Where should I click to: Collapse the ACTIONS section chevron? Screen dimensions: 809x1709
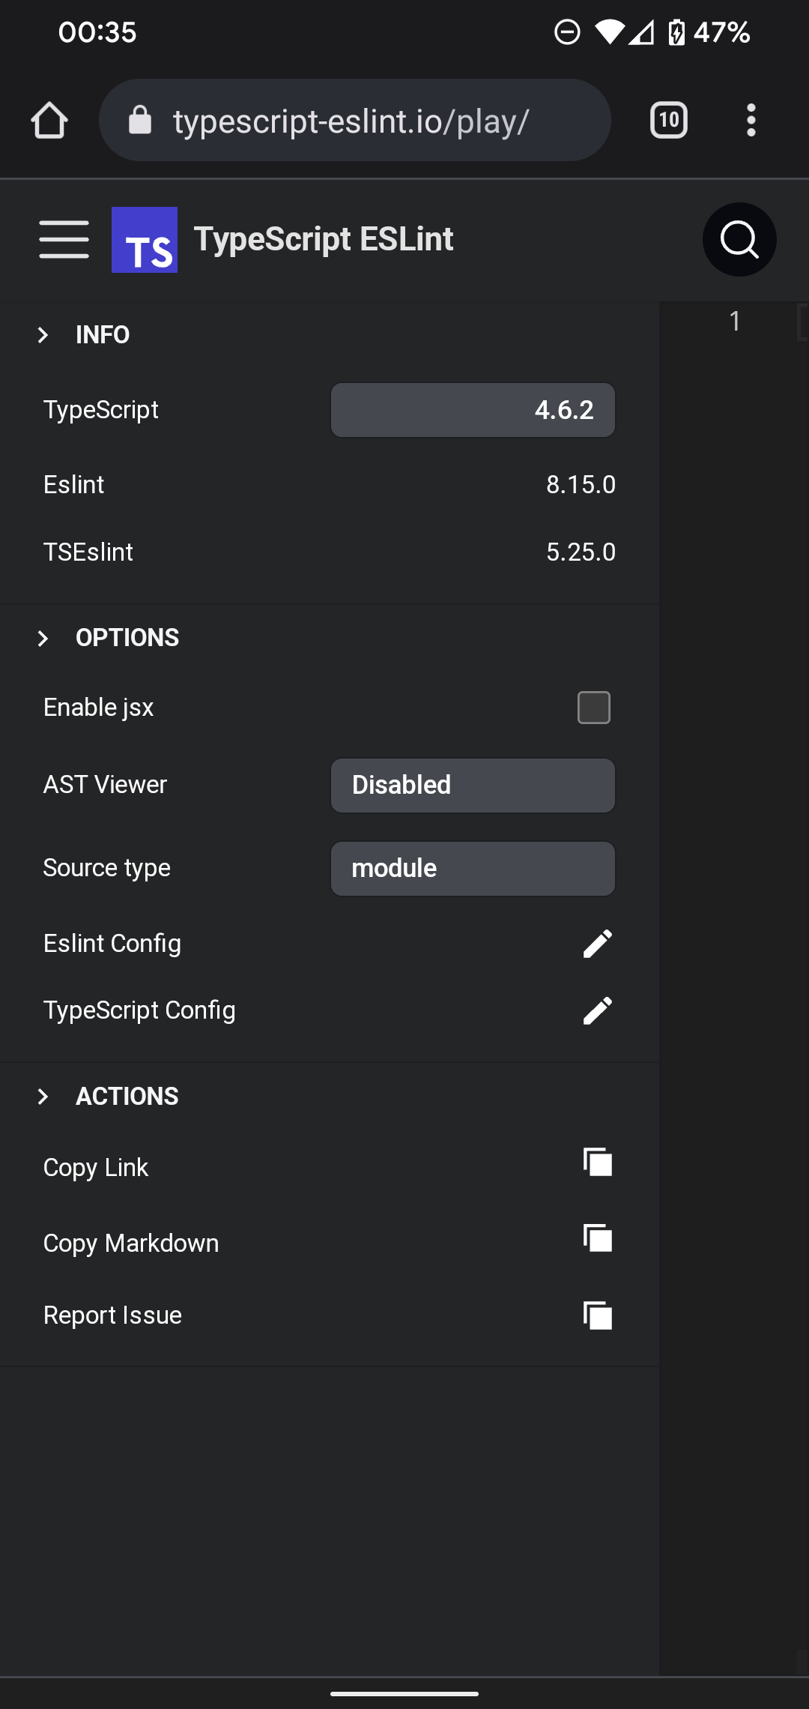coord(43,1097)
